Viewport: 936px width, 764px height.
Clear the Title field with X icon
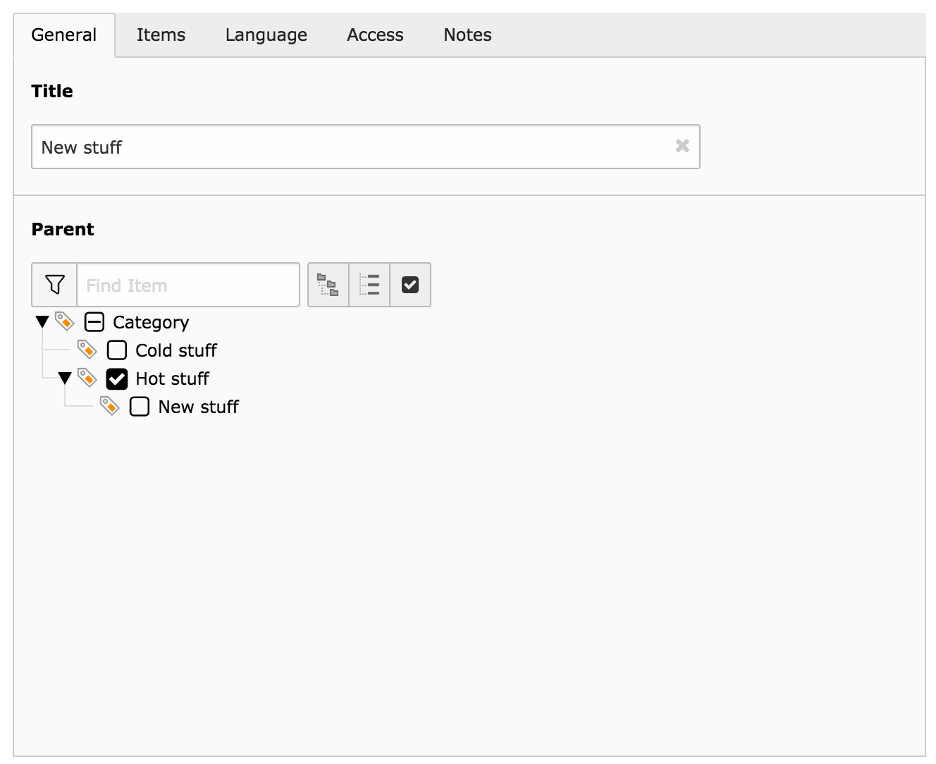(x=682, y=146)
